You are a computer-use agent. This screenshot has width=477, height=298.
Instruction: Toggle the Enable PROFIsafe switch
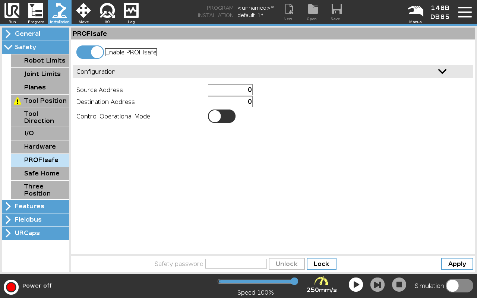pos(90,52)
